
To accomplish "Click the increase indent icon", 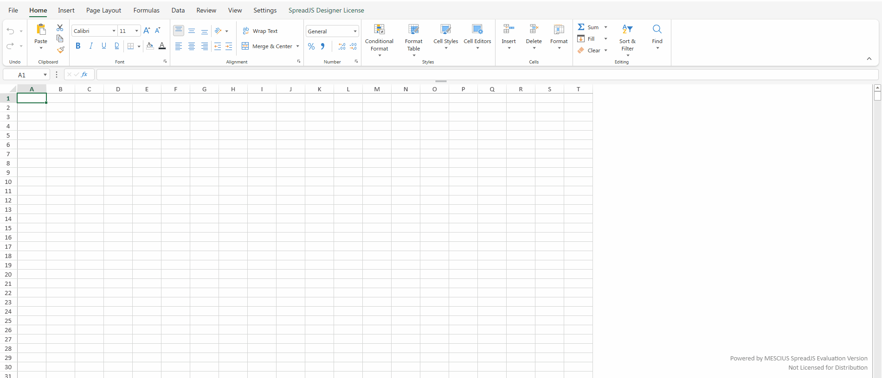I will (229, 46).
